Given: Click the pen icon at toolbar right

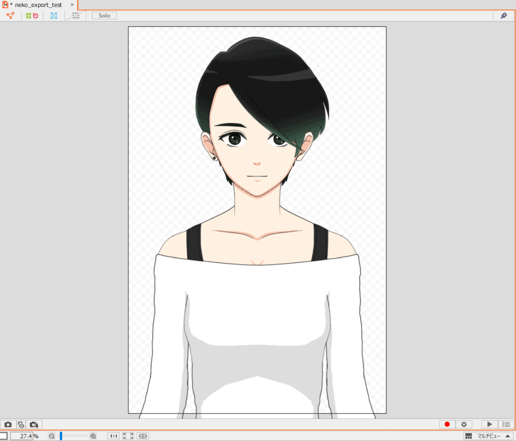Looking at the screenshot, I should point(503,16).
